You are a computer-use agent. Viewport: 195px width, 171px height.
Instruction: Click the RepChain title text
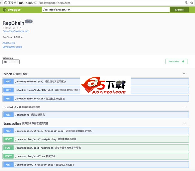[x=13, y=23]
